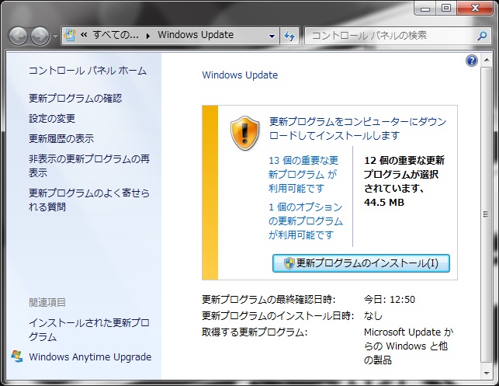Click 非表示の更新プログラムの再表示 link
499x386 pixels.
(89, 165)
